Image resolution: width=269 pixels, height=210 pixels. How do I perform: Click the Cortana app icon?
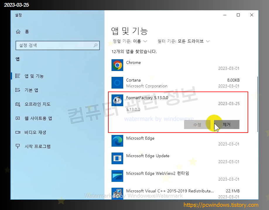(117, 83)
